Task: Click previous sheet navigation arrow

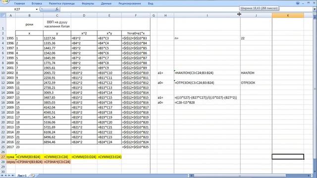Action: coord(6,176)
